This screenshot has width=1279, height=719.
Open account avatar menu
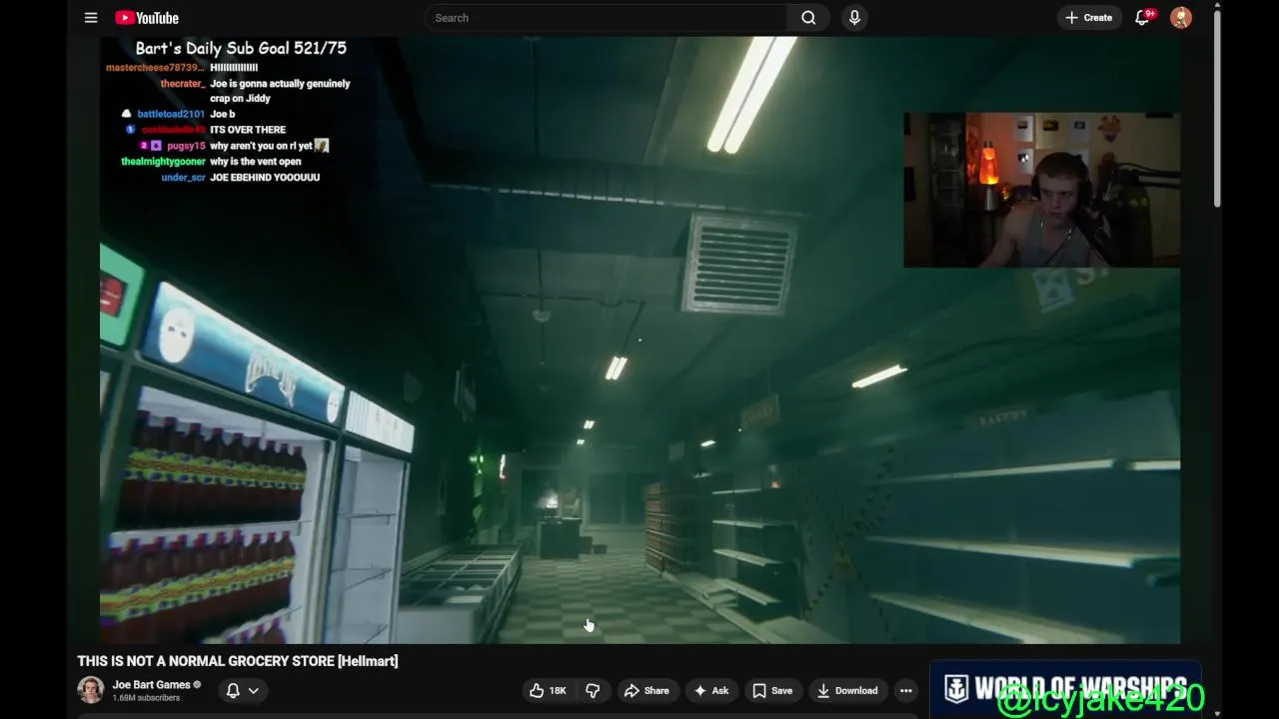pyautogui.click(x=1181, y=18)
